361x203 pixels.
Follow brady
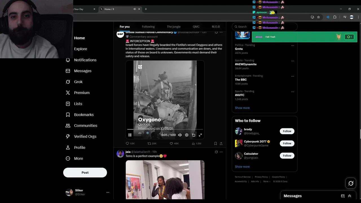(x=287, y=131)
